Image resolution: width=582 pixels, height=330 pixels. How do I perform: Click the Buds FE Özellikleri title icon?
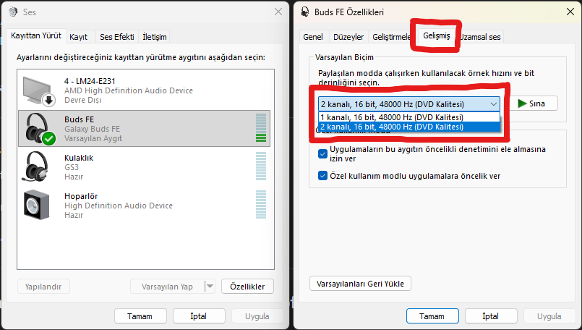[x=304, y=12]
